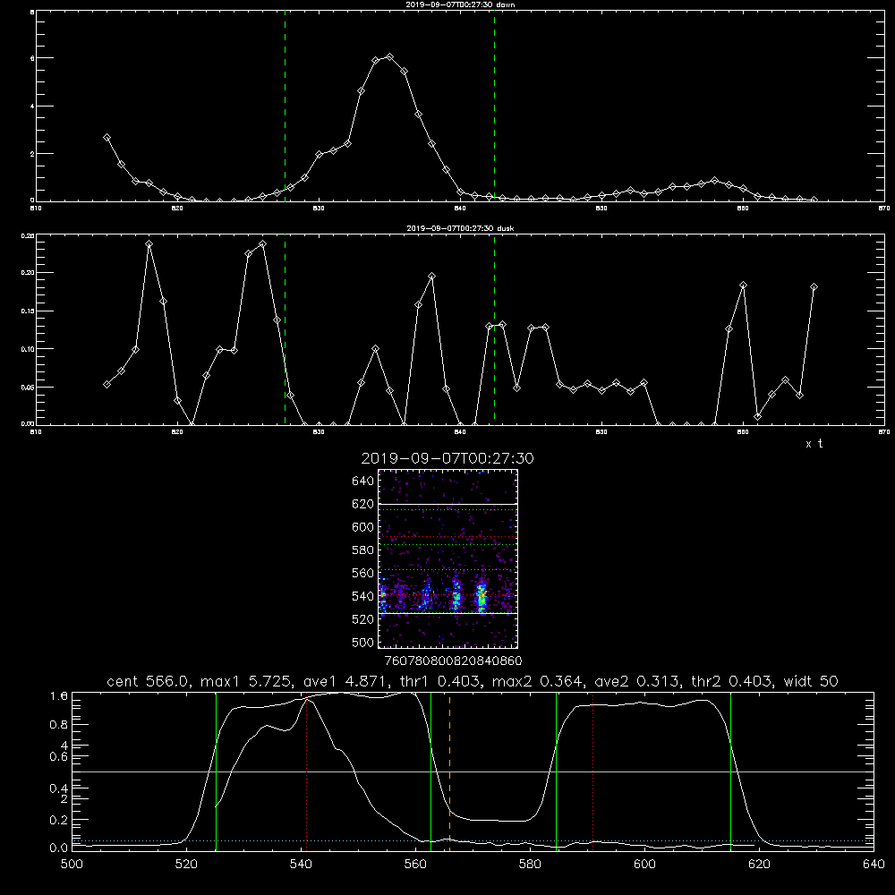Click the 'x t' label below the dusk plot

[x=814, y=444]
